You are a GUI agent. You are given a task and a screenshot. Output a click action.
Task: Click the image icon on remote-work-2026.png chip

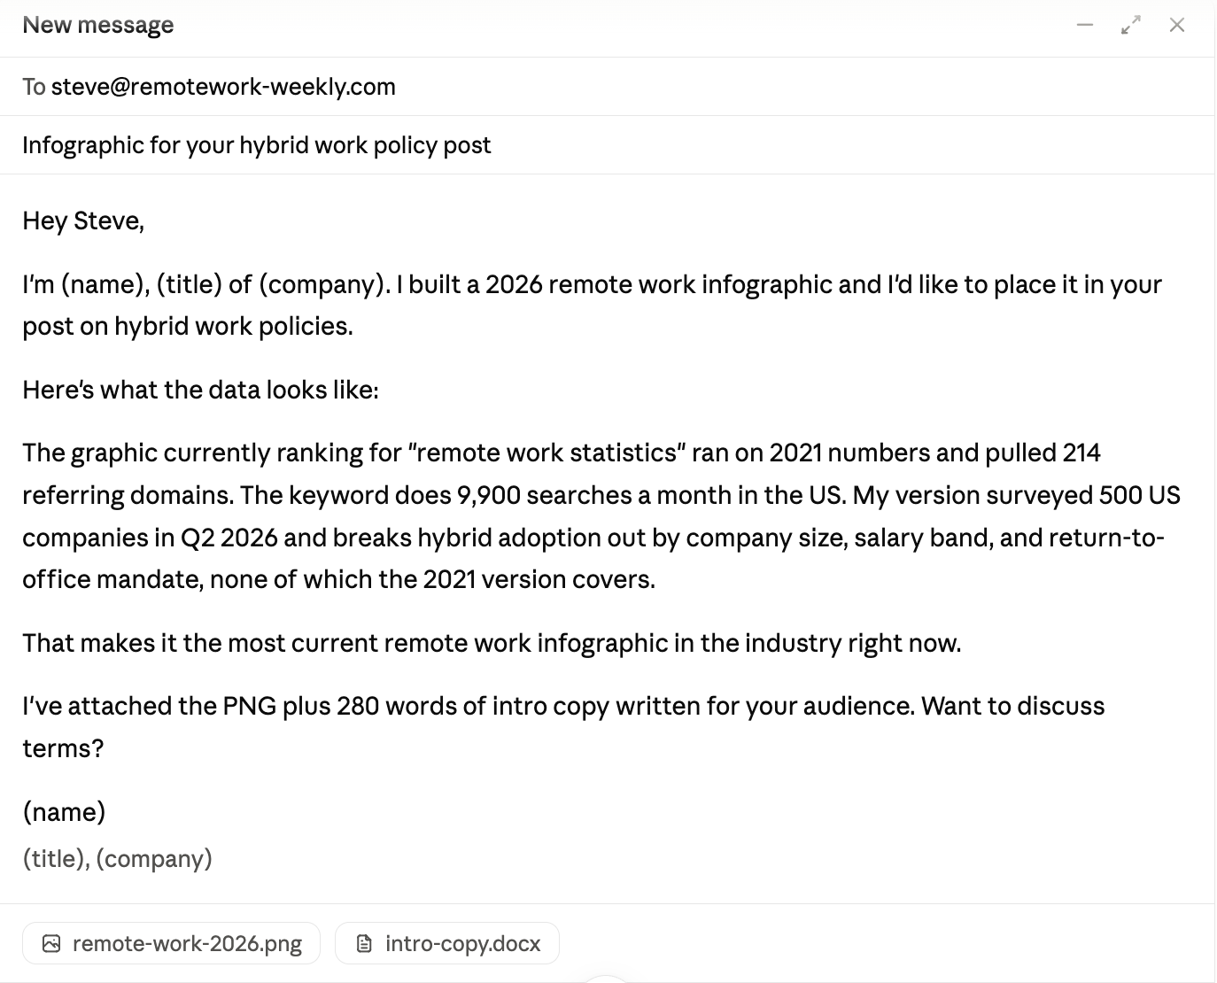51,943
